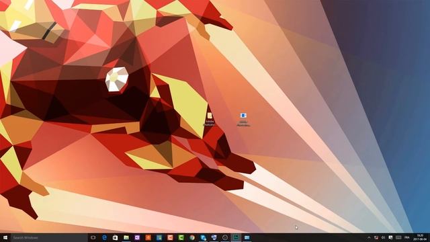
Task: Change the FRA input language
Action: tap(407, 237)
